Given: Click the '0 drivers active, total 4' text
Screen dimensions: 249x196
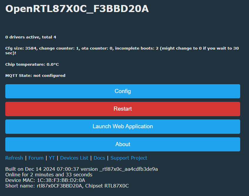Looking at the screenshot, I should (31, 37).
